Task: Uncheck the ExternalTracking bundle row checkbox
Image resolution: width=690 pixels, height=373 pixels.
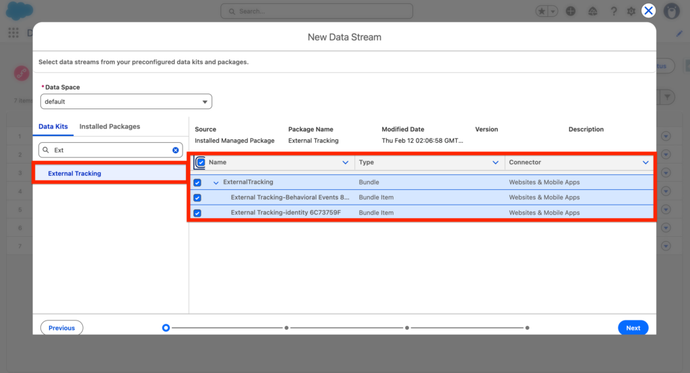Action: click(x=197, y=182)
